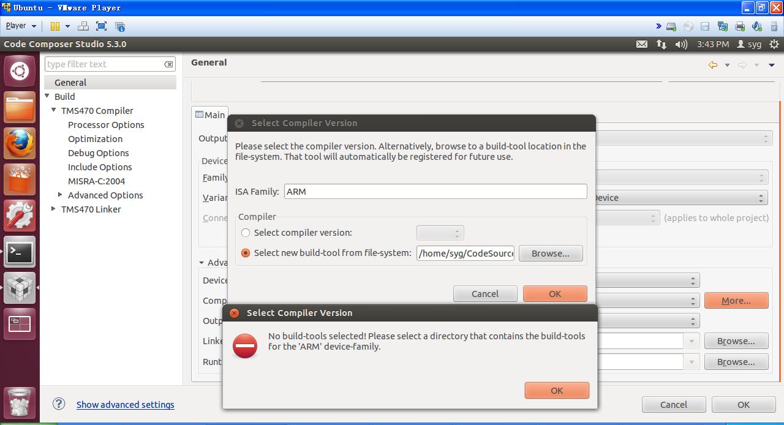The height and width of the screenshot is (425, 784).
Task: Open Show advanced settings link
Action: (126, 405)
